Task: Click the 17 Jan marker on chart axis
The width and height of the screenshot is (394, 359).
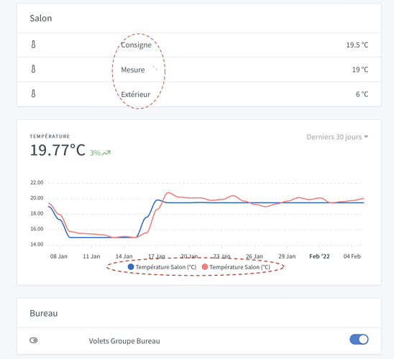Action: point(157,256)
